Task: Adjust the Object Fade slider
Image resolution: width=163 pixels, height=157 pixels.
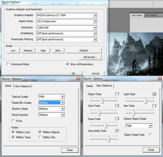Action: 102,101
